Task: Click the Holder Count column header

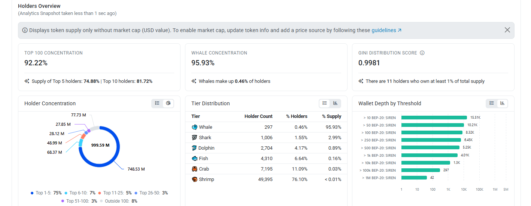Action: (x=258, y=116)
